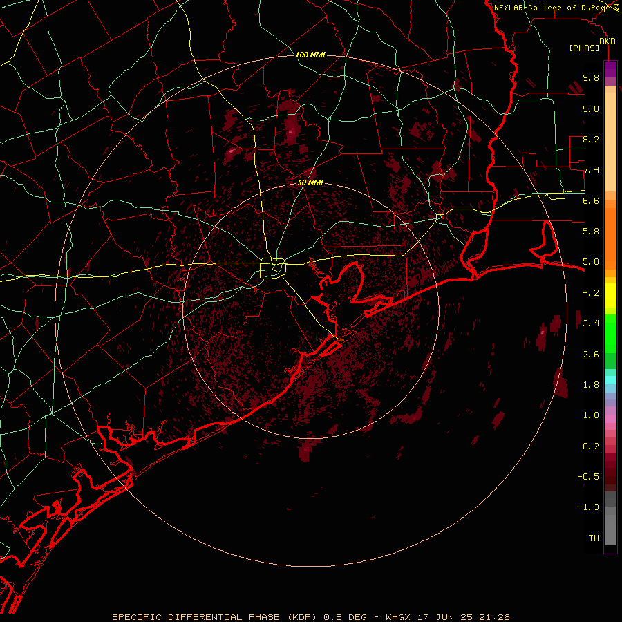Click the 4.2 scale value
The width and height of the screenshot is (622, 622).
tap(591, 293)
